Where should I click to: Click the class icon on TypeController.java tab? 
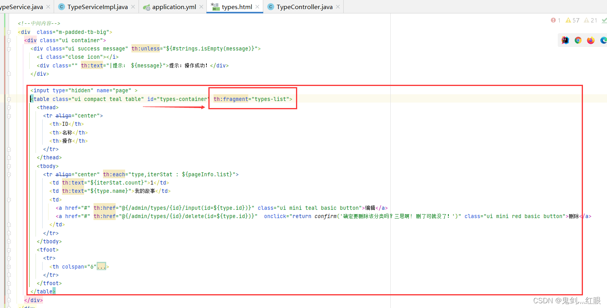tap(271, 7)
